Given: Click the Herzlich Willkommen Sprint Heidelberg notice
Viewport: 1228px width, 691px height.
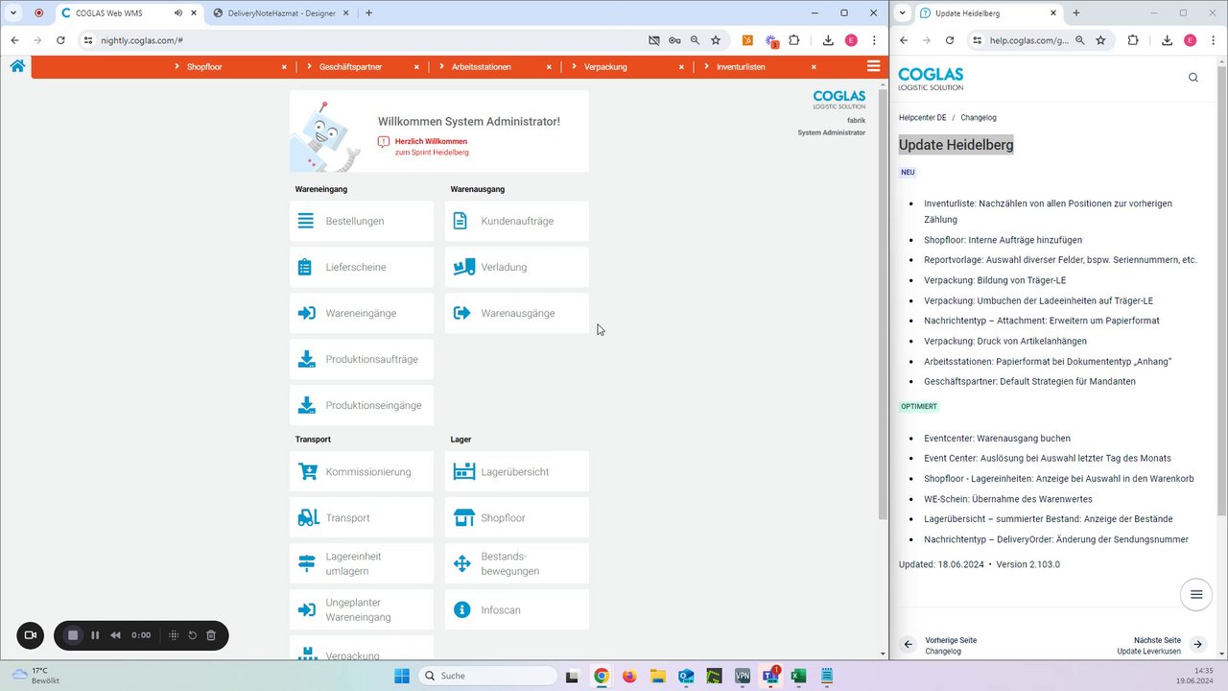Looking at the screenshot, I should [423, 146].
